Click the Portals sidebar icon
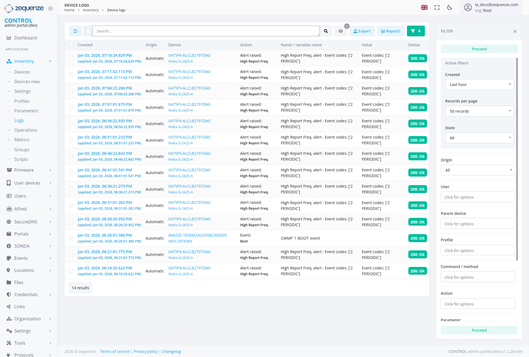529x357 pixels. point(9,234)
